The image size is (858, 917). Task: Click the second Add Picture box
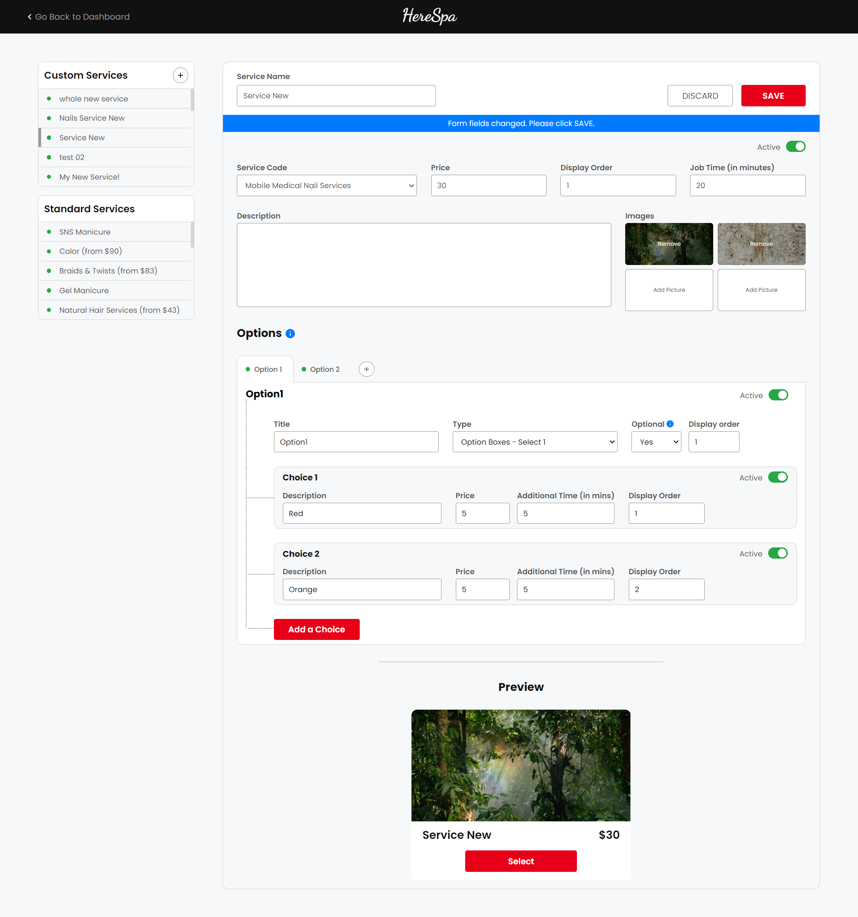coord(761,290)
